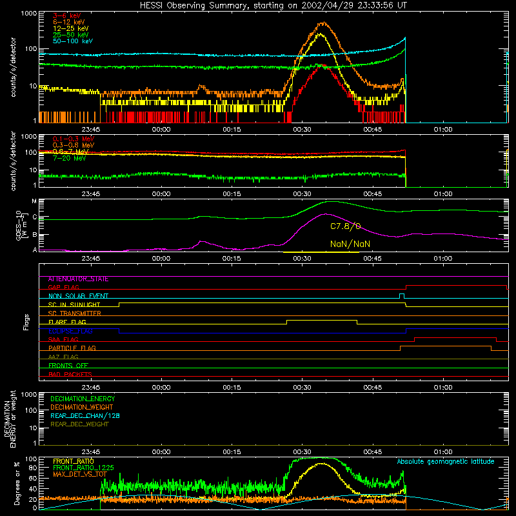Click the green FRONT_RATIO_1225 legend label

[83, 468]
